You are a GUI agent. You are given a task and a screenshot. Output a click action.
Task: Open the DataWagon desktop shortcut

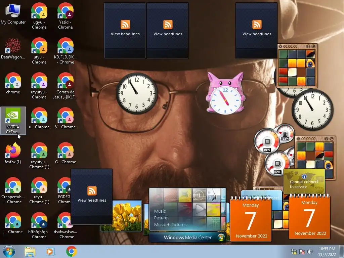13,49
